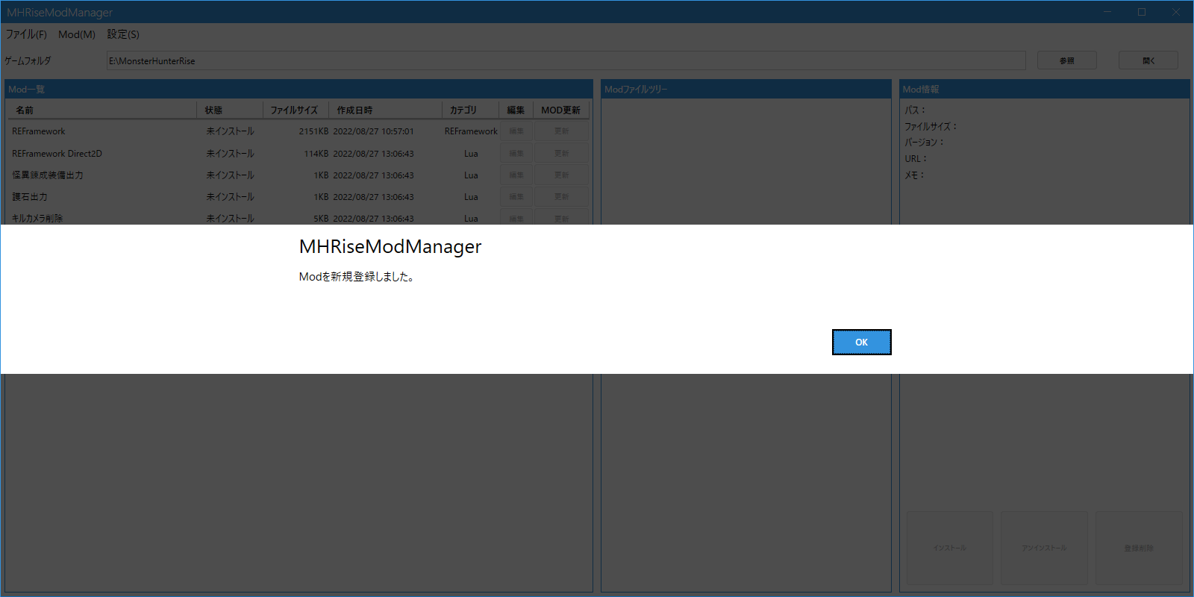Click the アンインストール button
This screenshot has width=1194, height=597.
tap(1044, 548)
